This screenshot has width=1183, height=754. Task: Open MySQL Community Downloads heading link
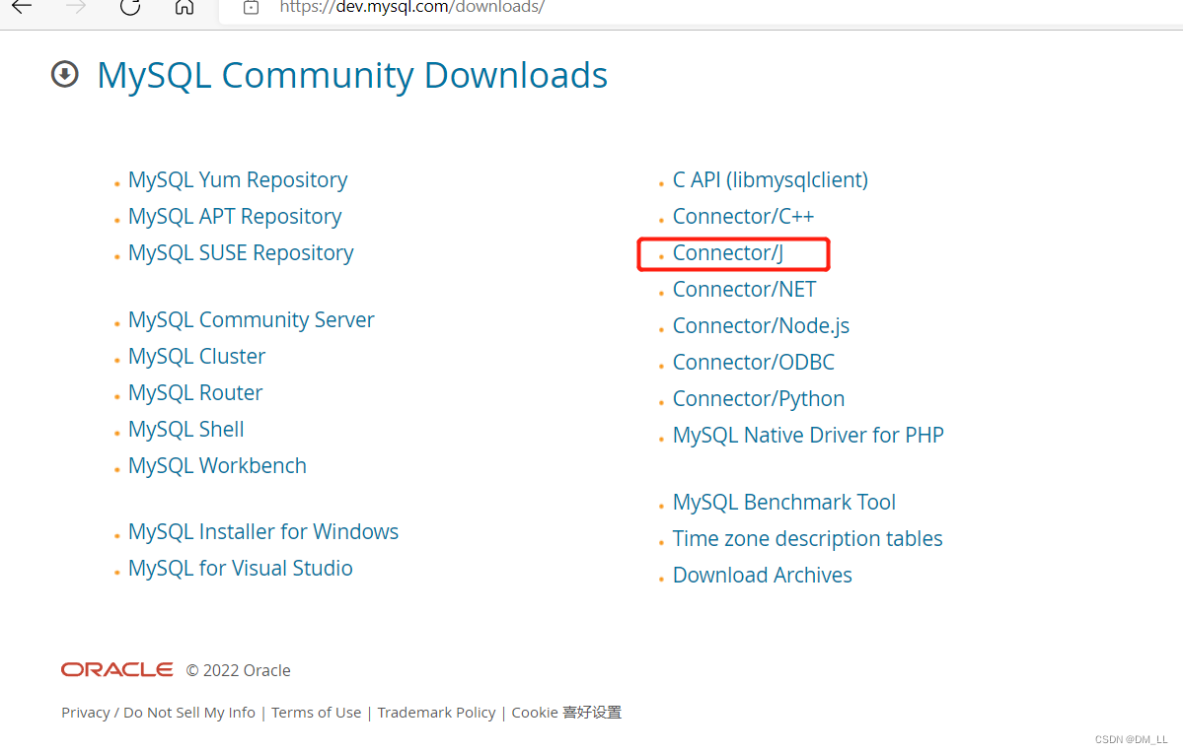[x=352, y=75]
